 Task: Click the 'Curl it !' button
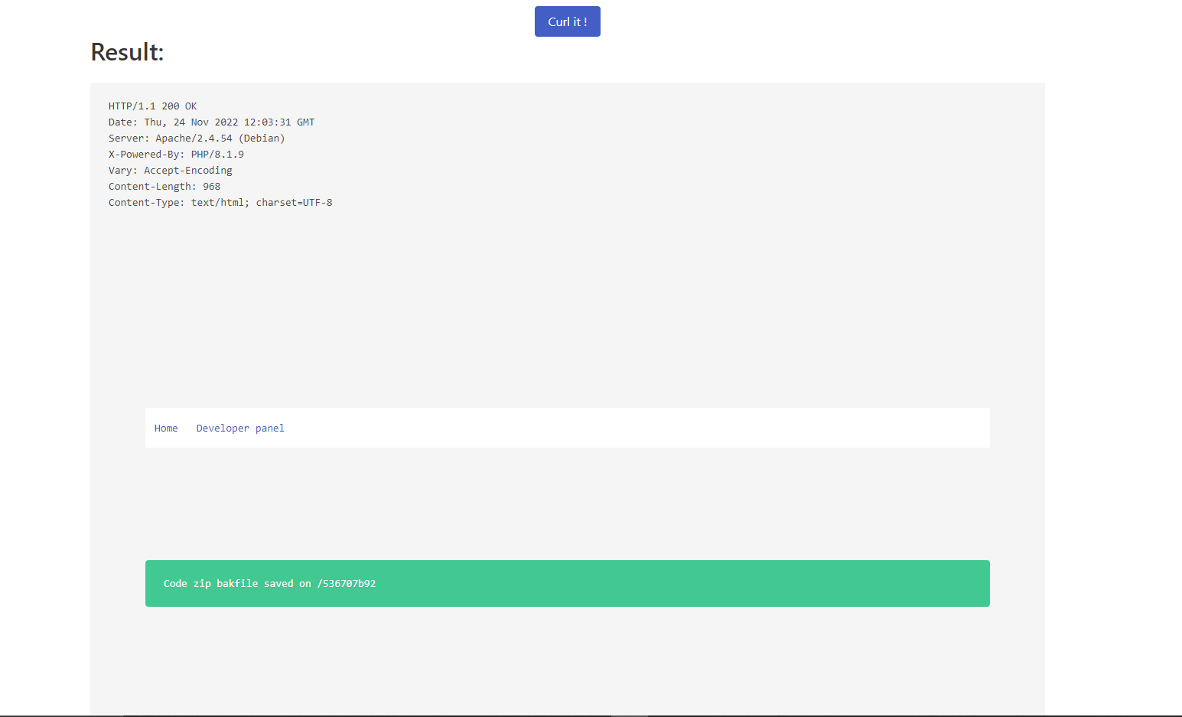pyautogui.click(x=567, y=21)
